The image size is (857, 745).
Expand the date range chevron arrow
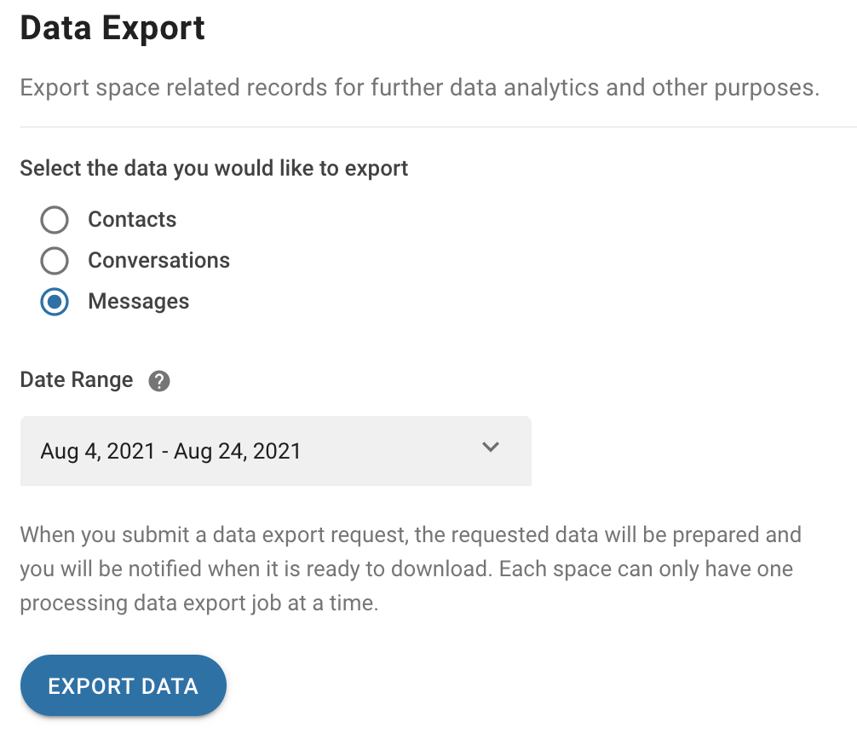[490, 448]
